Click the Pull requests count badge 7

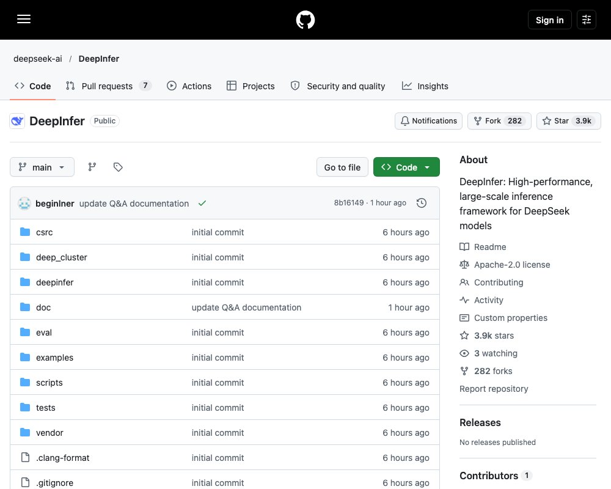145,86
